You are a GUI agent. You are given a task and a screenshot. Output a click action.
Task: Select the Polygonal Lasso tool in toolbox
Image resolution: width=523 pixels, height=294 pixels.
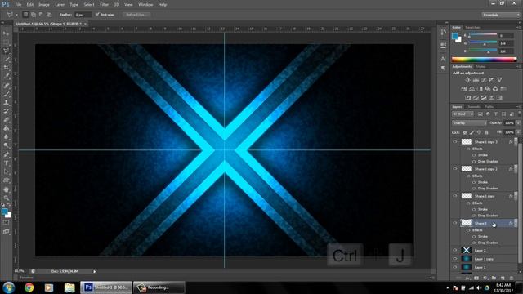6,51
